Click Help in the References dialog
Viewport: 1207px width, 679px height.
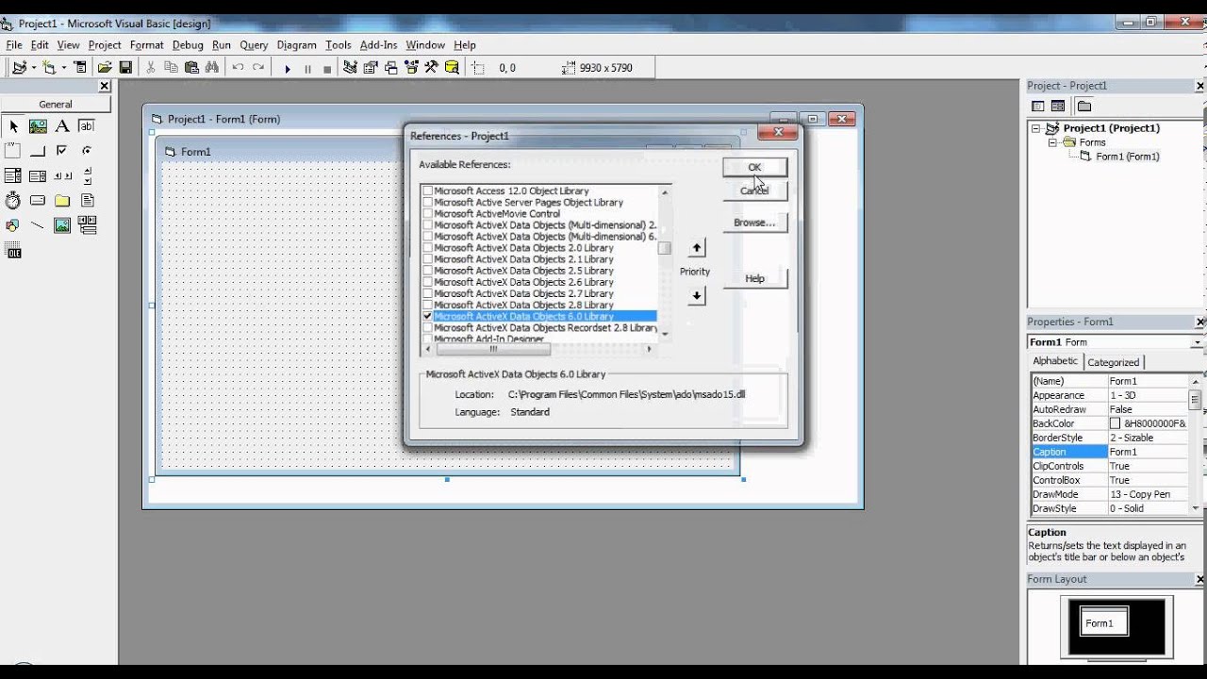point(754,278)
